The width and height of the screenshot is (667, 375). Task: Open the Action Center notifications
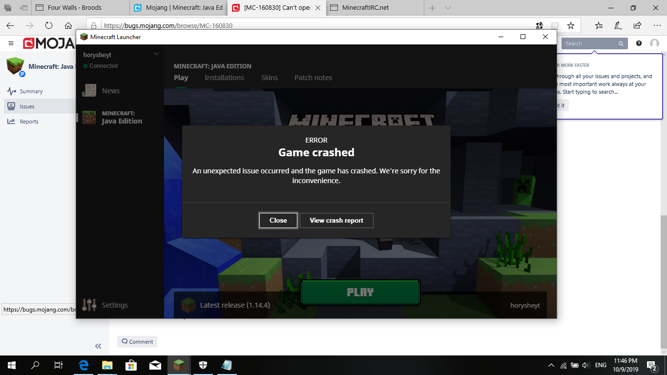[x=652, y=365]
